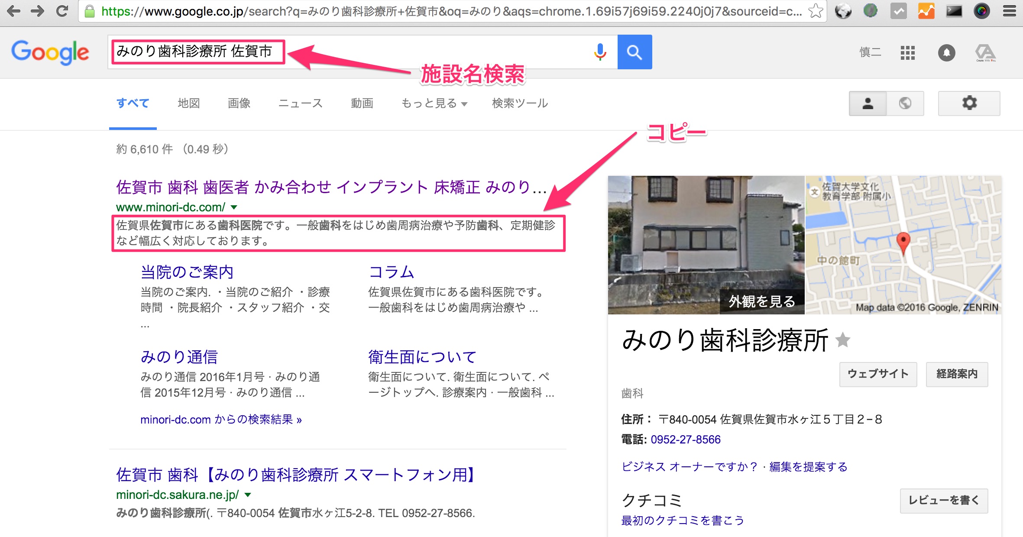Switch to the 画像 tab
This screenshot has height=537, width=1023.
tap(239, 104)
